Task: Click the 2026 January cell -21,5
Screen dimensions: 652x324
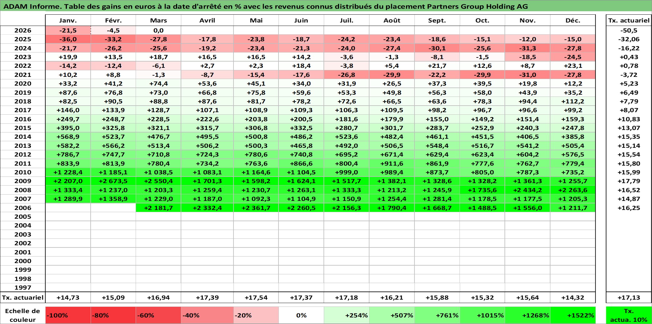Action: tap(68, 30)
